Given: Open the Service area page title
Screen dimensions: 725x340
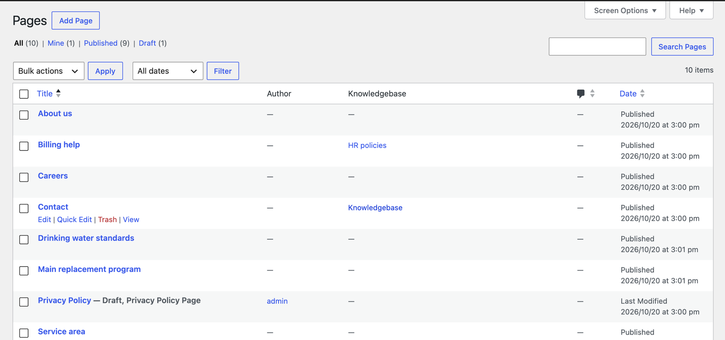Looking at the screenshot, I should 62,332.
